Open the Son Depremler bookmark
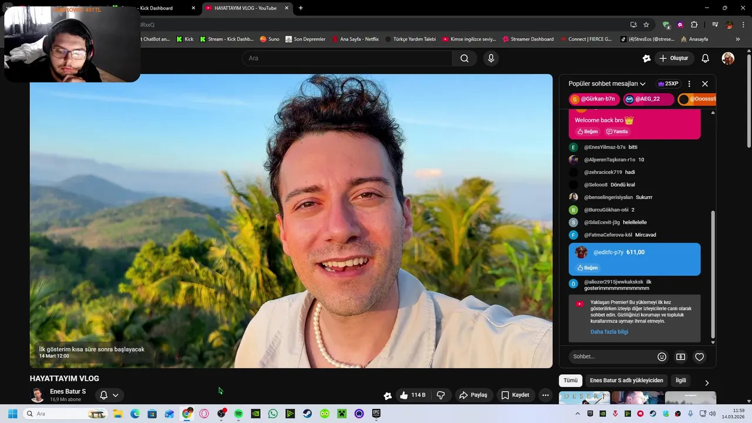The width and height of the screenshot is (752, 423). point(305,39)
